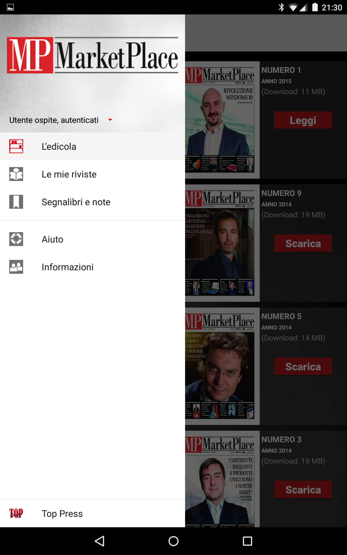347x555 pixels.
Task: Expand the user account dropdown arrow
Action: [x=110, y=120]
